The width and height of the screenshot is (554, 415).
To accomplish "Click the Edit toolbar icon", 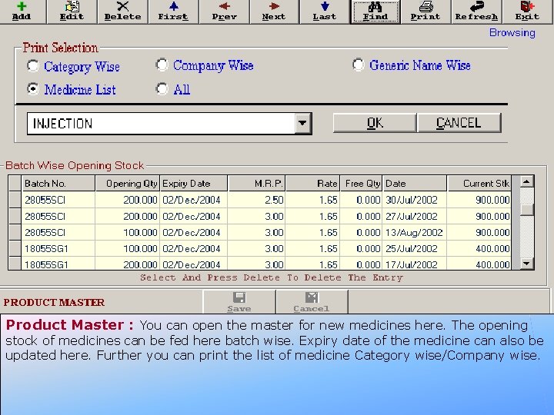I will pyautogui.click(x=72, y=12).
